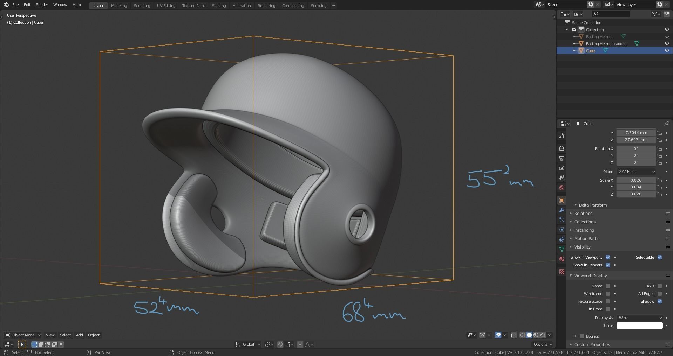Image resolution: width=673 pixels, height=356 pixels.
Task: Open the Render properties tab
Action: pyautogui.click(x=562, y=148)
